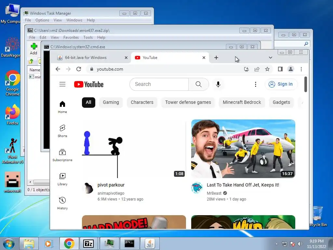Screen dimensions: 333x250
Task: Open Windows Explorer from the taskbar
Action: (29, 243)
